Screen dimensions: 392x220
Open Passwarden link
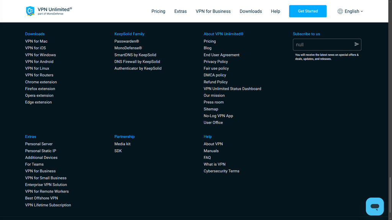pyautogui.click(x=126, y=41)
